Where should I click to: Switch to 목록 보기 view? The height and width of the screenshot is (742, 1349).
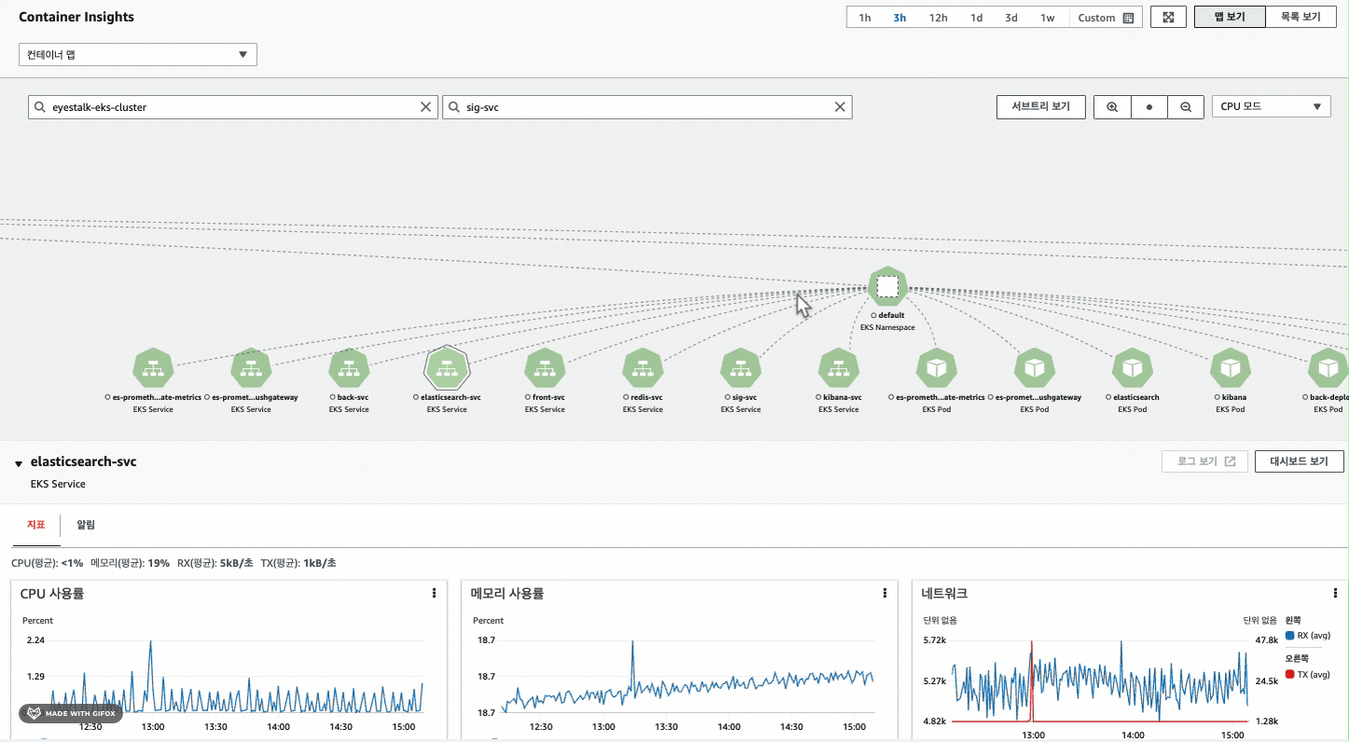pyautogui.click(x=1301, y=17)
